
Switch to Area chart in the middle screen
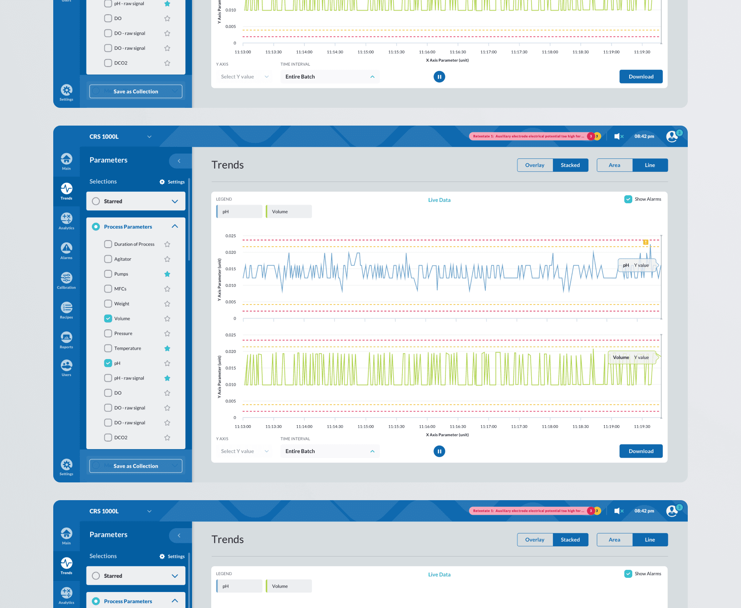[x=615, y=165]
